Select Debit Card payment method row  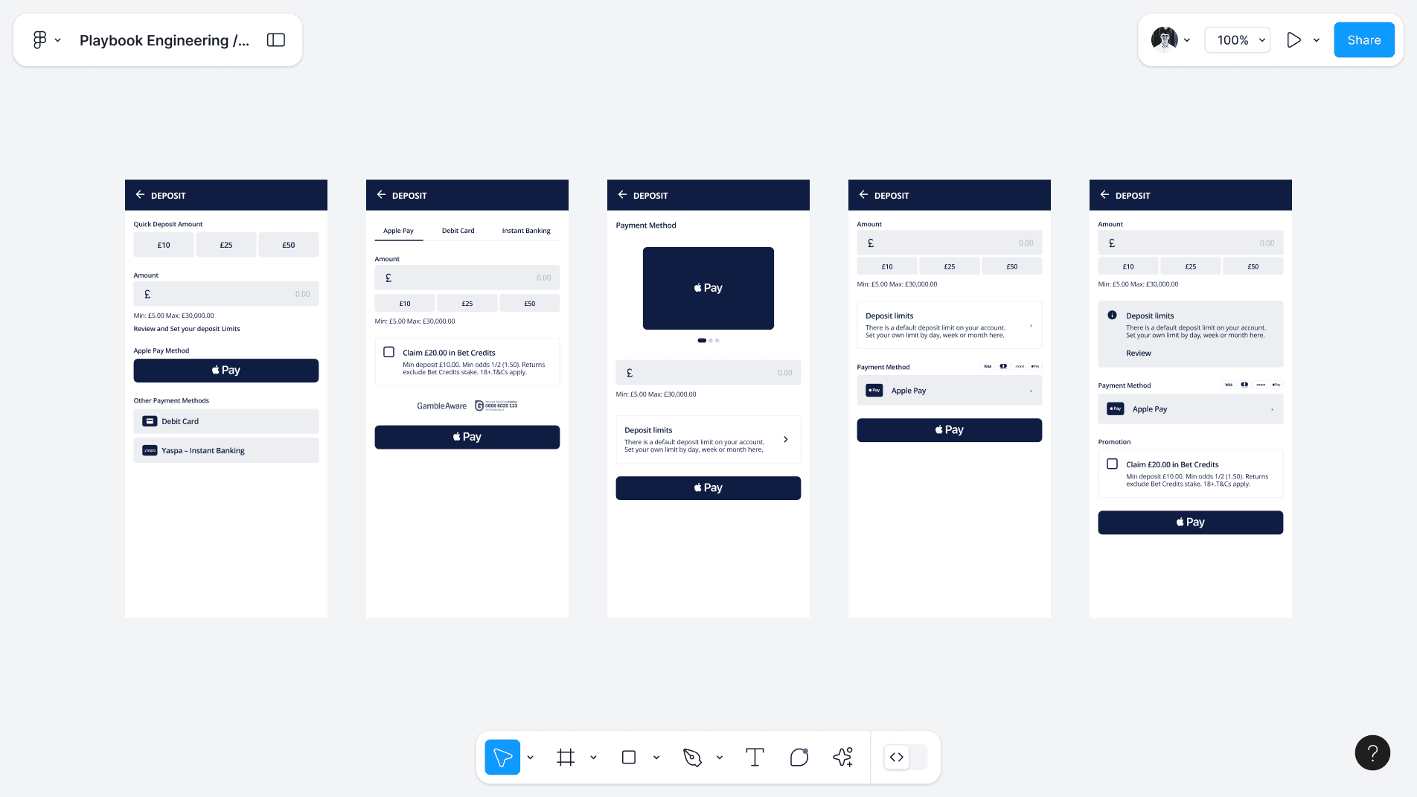[x=226, y=421]
